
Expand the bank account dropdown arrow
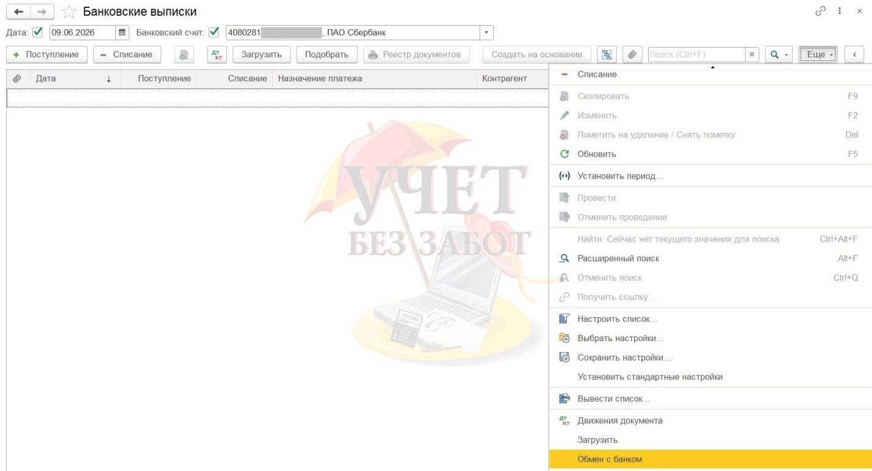pyautogui.click(x=486, y=32)
